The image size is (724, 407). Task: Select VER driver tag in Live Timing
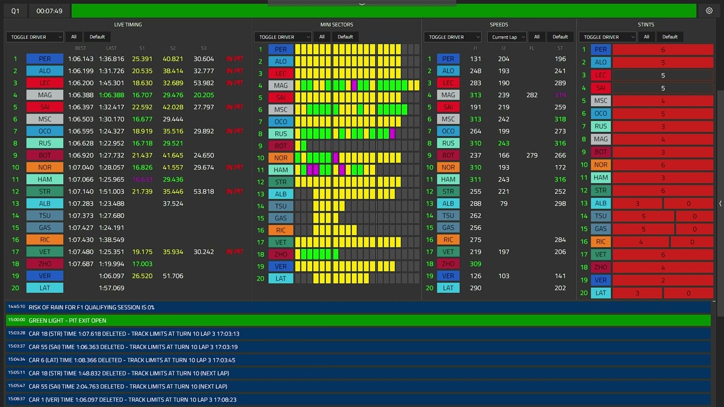[x=45, y=276]
